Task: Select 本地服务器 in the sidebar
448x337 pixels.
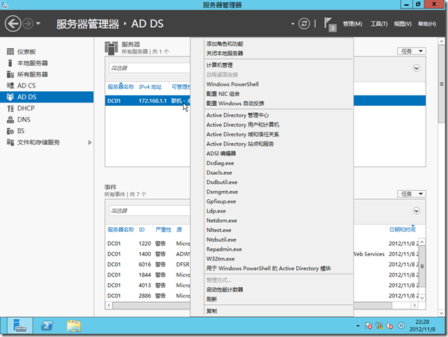Action: (47, 63)
